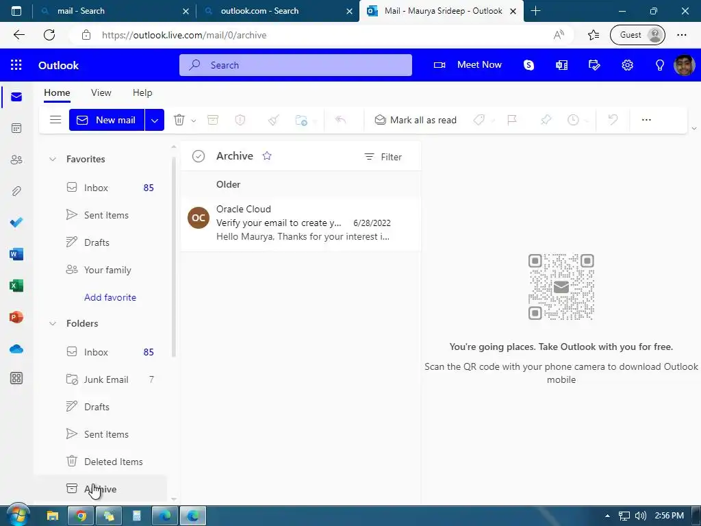Open To Do checkmark app
This screenshot has height=526, width=701.
[x=16, y=223]
